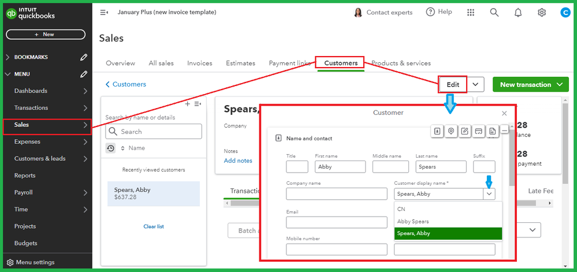Edit bookmarks with the pencil icon
This screenshot has width=577, height=272.
pyautogui.click(x=84, y=57)
